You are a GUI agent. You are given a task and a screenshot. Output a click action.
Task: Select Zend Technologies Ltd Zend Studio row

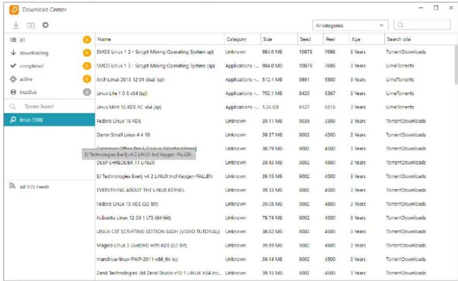pos(275,273)
